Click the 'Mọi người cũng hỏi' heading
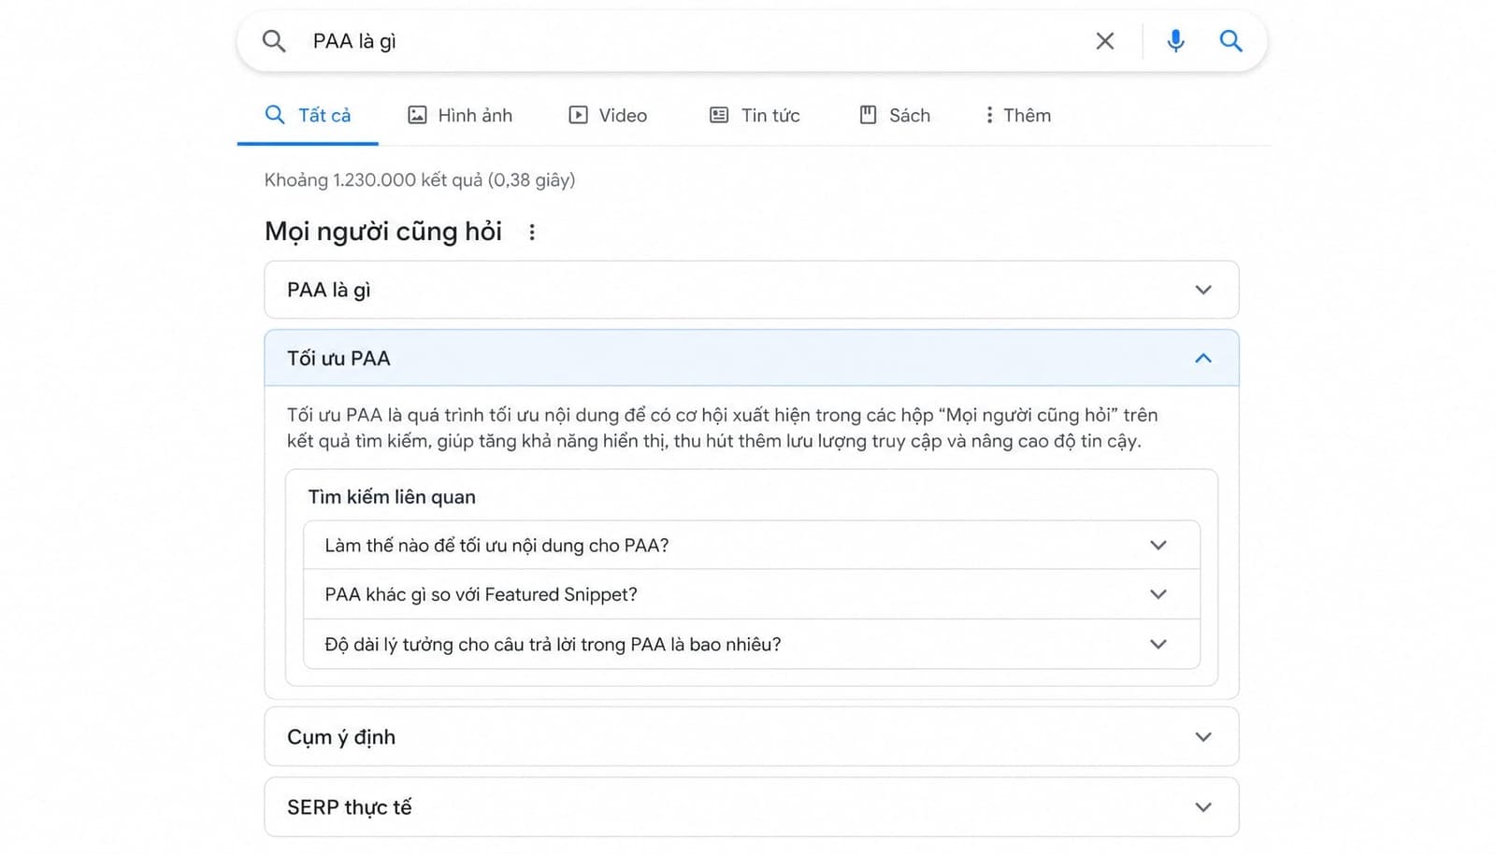Viewport: 1496px width, 854px height. [383, 232]
